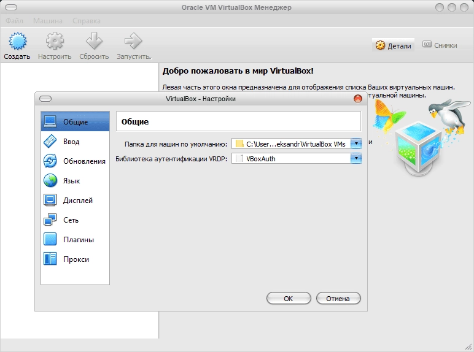Open the Дисплей settings category
The image size is (474, 352).
[x=75, y=200]
